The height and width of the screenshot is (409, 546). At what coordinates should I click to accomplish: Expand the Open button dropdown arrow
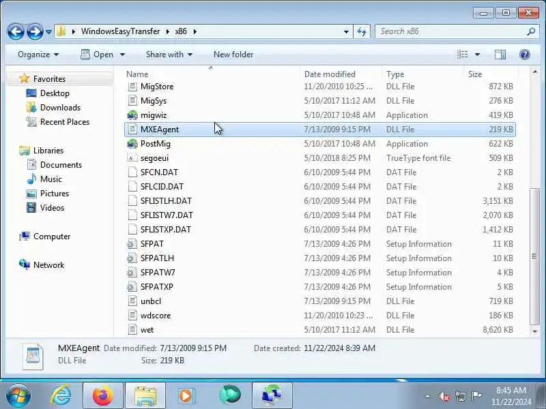pyautogui.click(x=123, y=55)
